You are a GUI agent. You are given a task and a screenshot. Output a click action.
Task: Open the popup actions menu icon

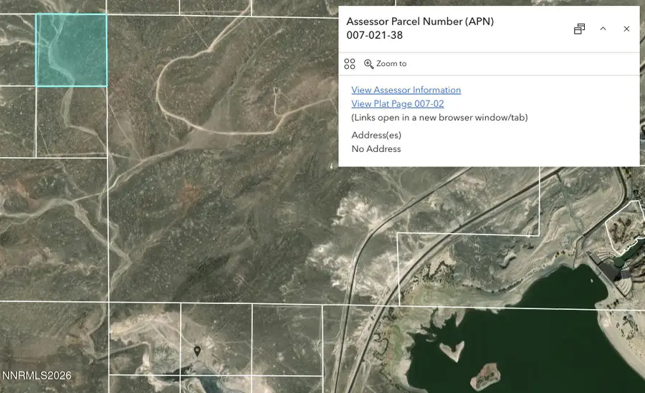(350, 64)
